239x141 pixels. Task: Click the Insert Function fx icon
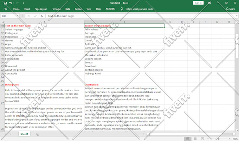[x=42, y=16]
